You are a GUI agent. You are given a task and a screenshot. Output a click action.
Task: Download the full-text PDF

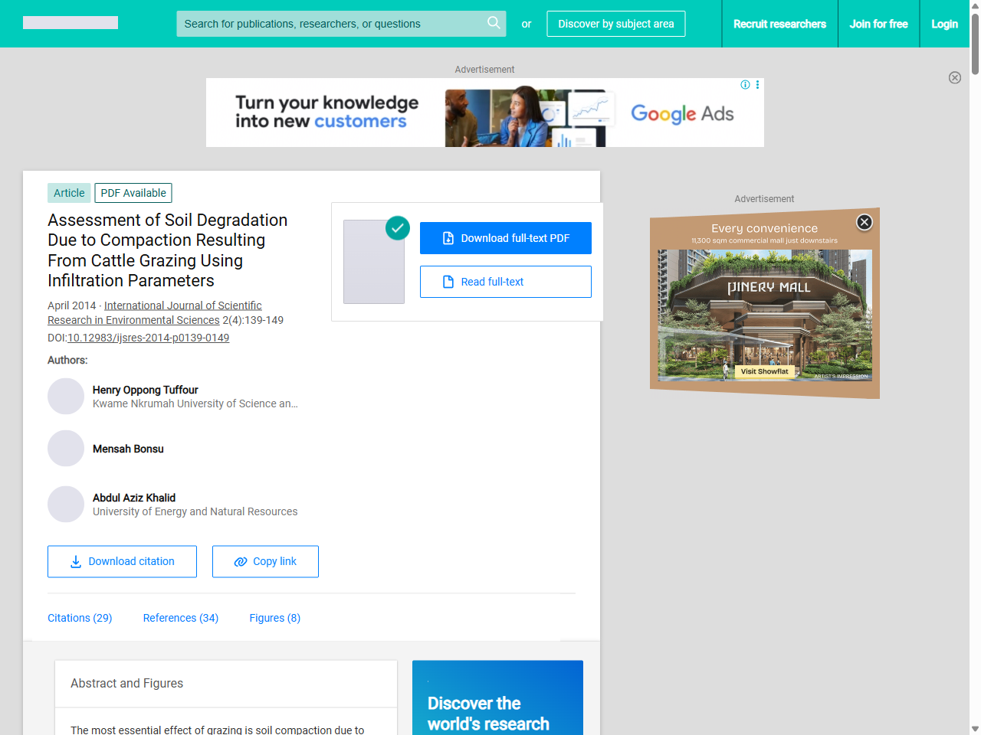[505, 238]
